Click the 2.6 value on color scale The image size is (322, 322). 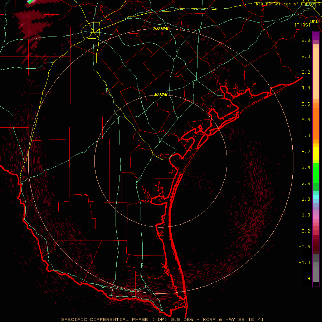coord(306,184)
